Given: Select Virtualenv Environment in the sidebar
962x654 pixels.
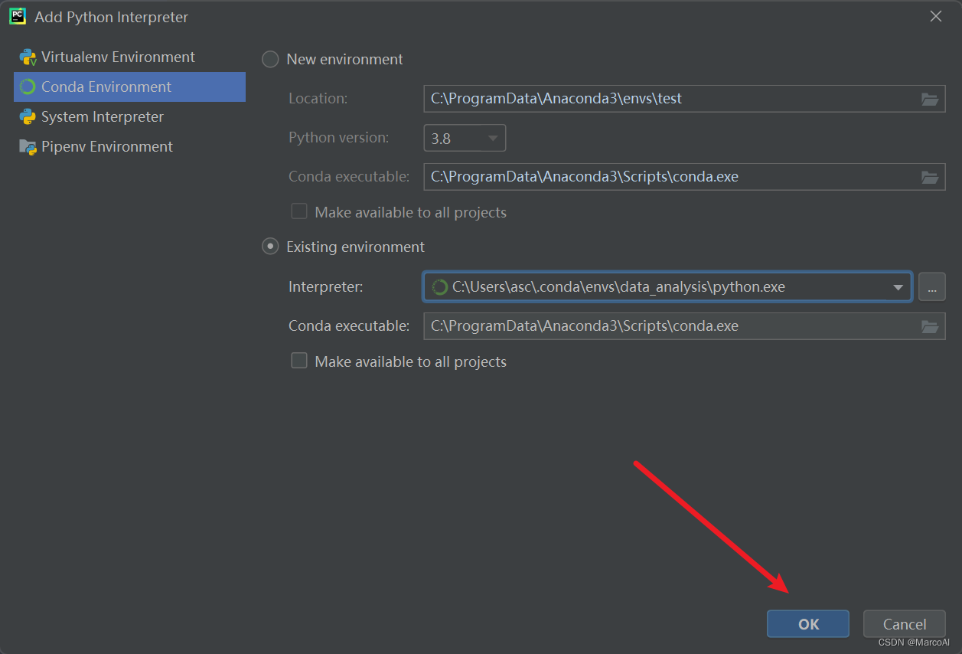Looking at the screenshot, I should pos(129,57).
